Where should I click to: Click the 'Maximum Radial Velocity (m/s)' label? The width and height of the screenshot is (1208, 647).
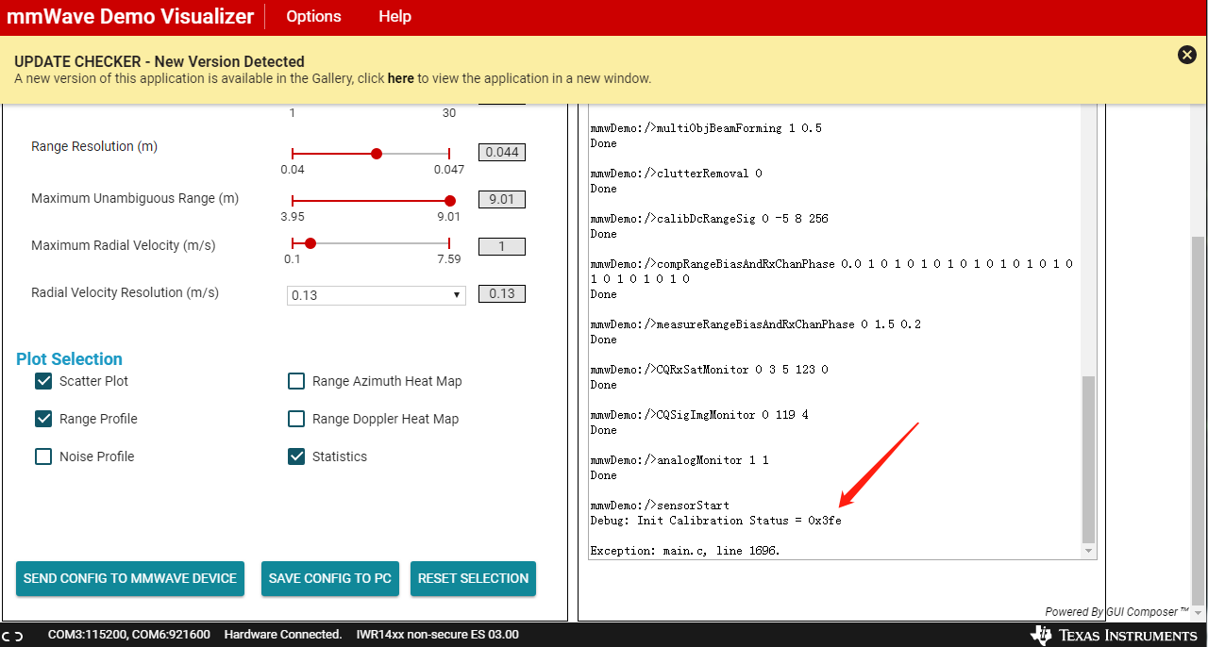(124, 246)
